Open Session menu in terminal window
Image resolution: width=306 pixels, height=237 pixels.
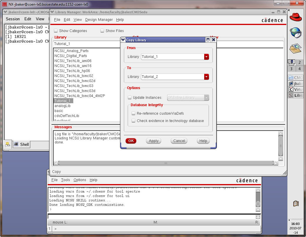point(13,19)
